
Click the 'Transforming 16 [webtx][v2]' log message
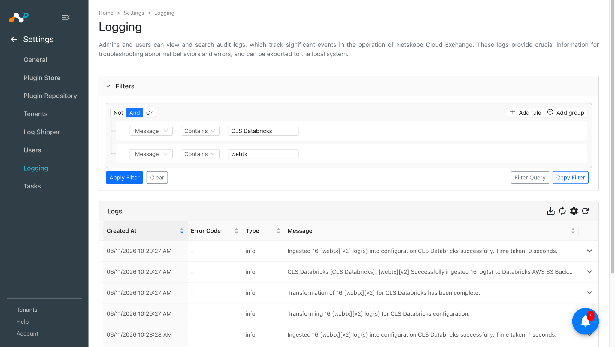378,314
